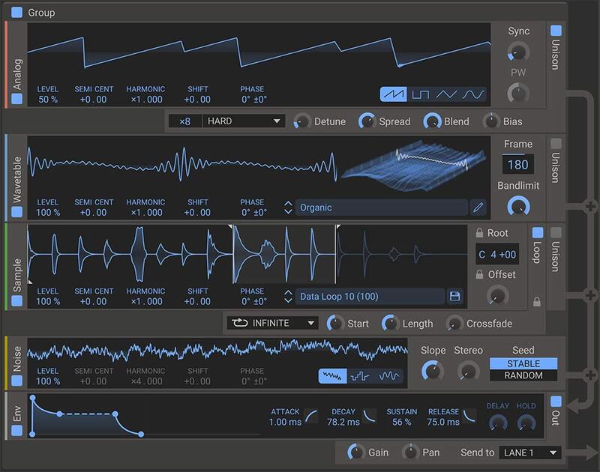Screen dimensions: 600x472
Task: Toggle the Sample Loop checkbox
Action: (536, 232)
